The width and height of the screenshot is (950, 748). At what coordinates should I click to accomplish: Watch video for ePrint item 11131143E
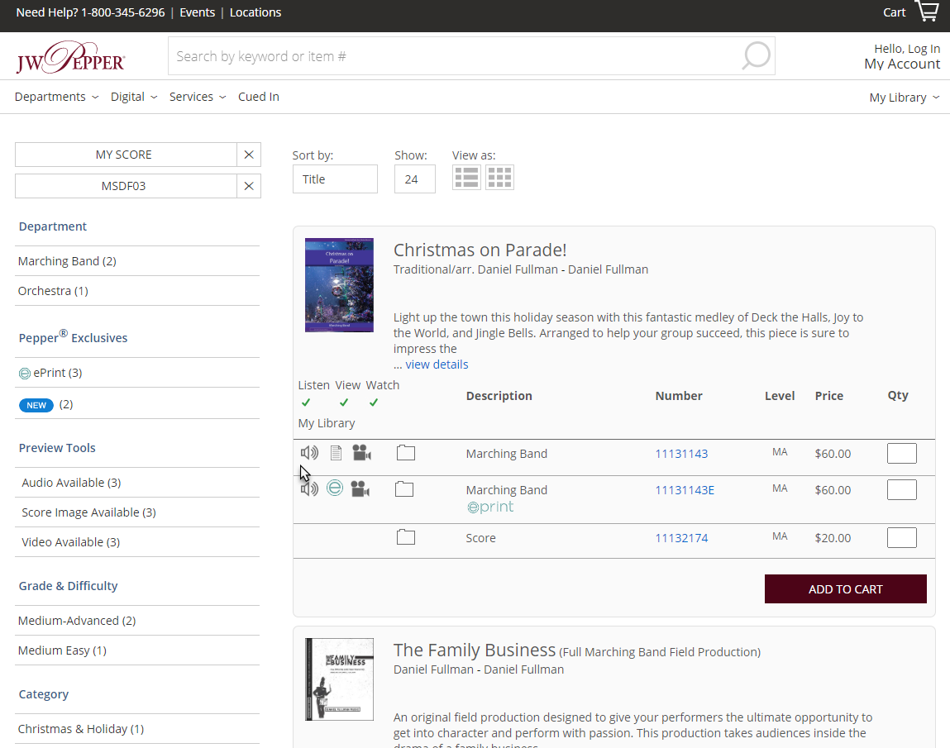coord(360,488)
